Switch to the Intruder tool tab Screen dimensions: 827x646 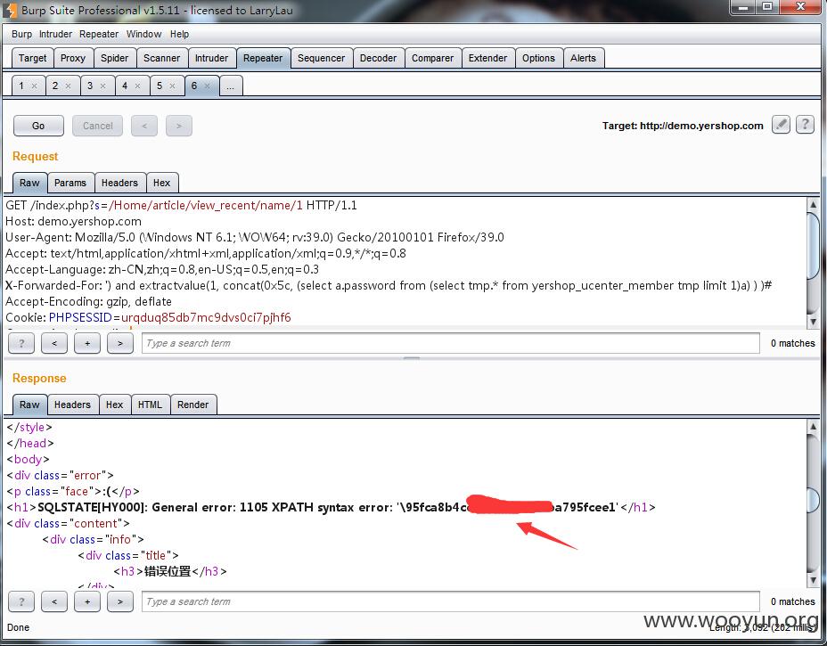click(211, 58)
